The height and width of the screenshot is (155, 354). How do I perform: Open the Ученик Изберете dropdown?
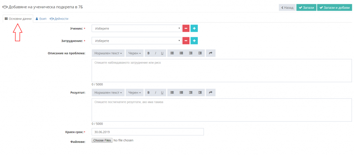[136, 28]
